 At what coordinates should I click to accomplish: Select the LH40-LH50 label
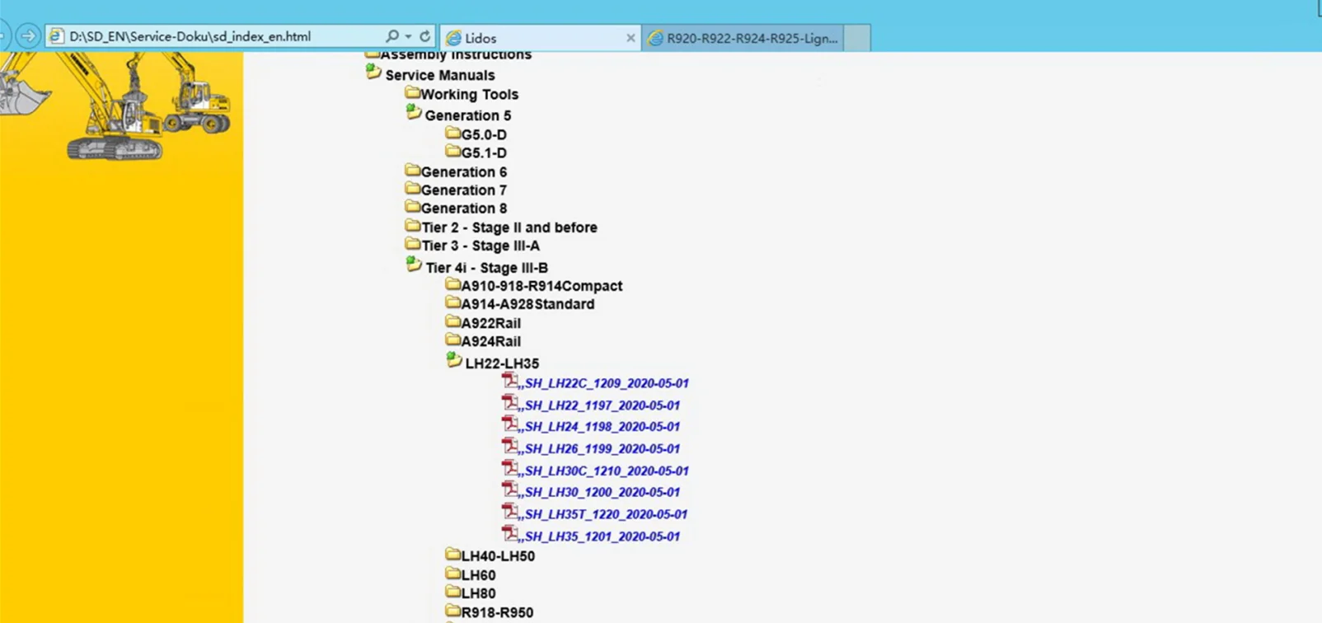(x=498, y=556)
